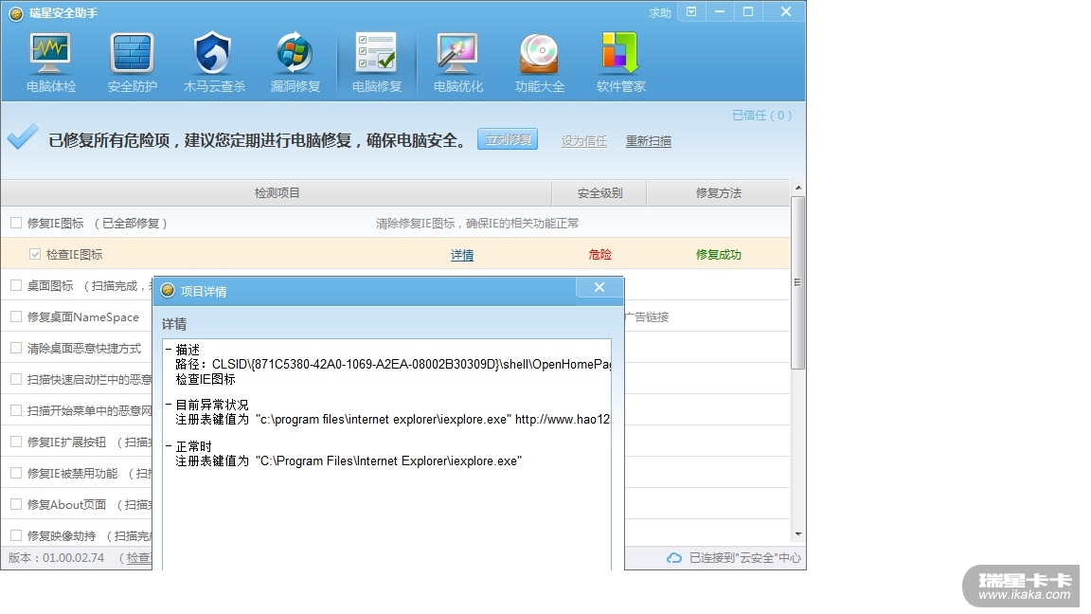Image resolution: width=1091 pixels, height=614 pixels.
Task: Click the 安全级别 column header
Action: pos(599,193)
